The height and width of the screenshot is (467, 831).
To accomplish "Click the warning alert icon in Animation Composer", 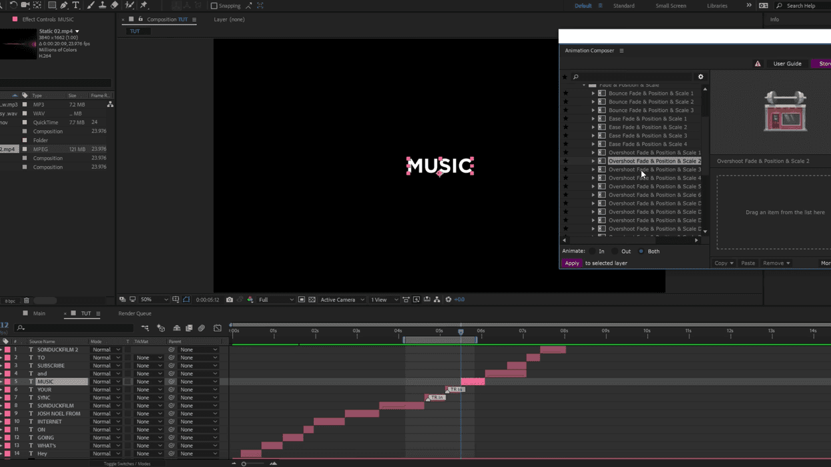I will coord(758,64).
